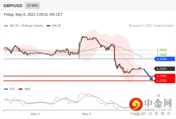The height and width of the screenshot is (119, 176).
Task: Click the blue 1.2445 pivot price tag
Action: 164,59
